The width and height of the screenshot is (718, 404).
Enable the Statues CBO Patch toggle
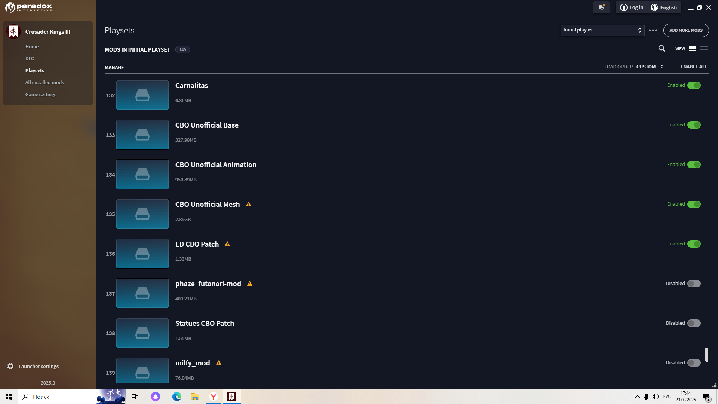pyautogui.click(x=694, y=323)
